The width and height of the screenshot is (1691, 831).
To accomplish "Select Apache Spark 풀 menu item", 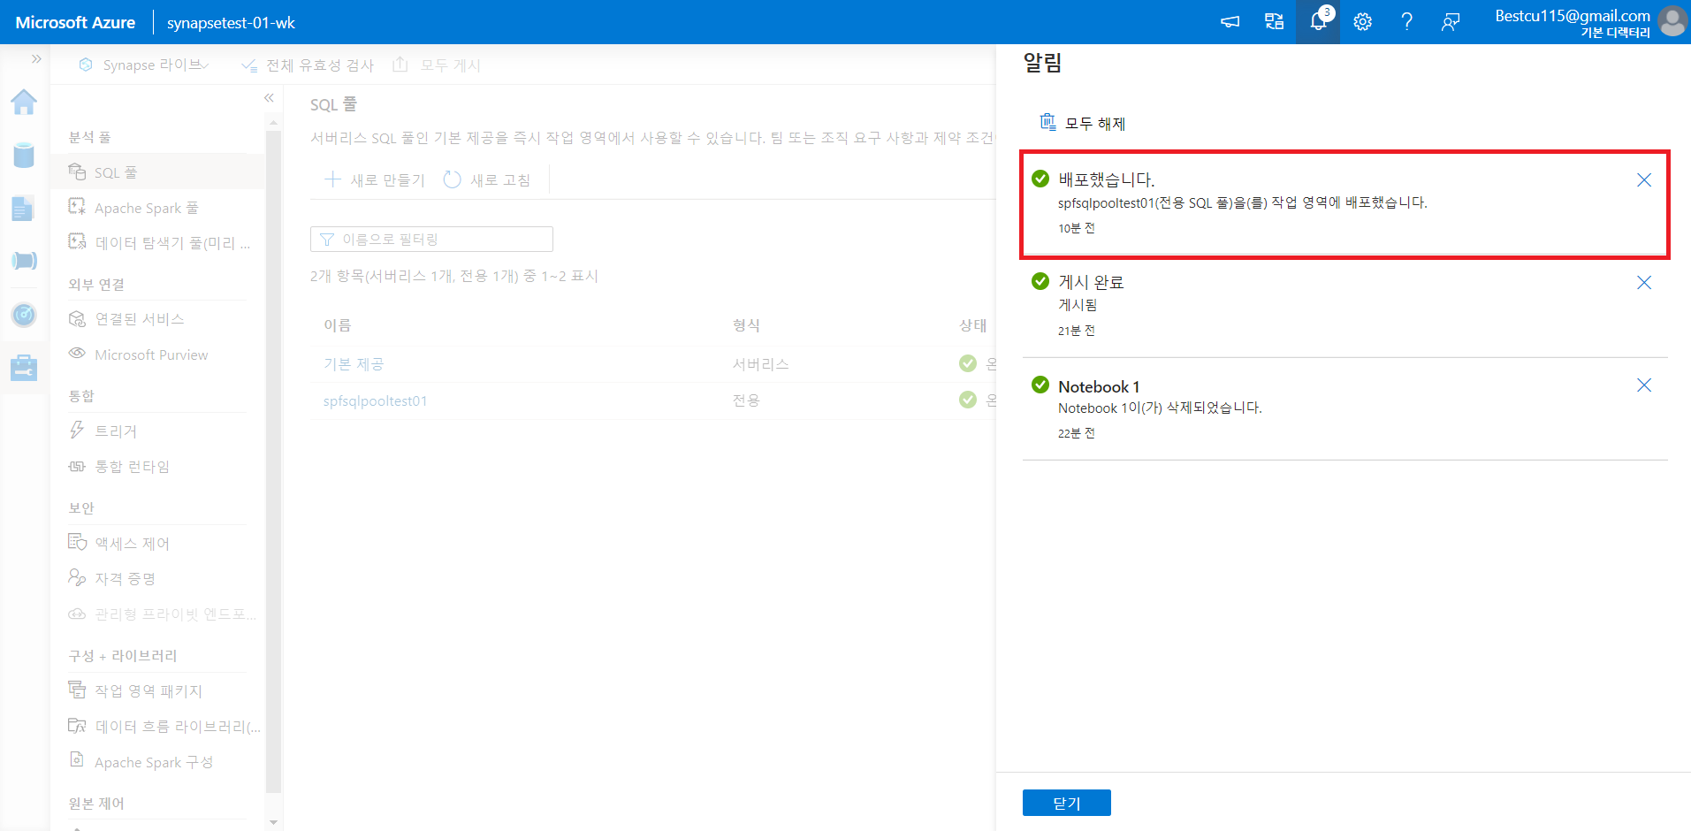I will click(159, 208).
